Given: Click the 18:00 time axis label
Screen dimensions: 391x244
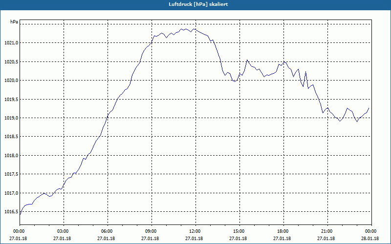Looking at the screenshot, I should point(283,231).
